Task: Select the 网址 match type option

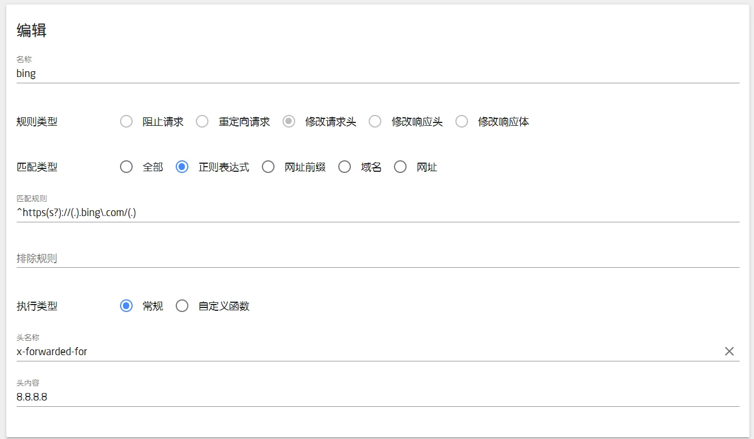Action: tap(400, 167)
